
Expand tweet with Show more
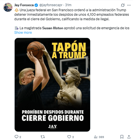pos(23,33)
